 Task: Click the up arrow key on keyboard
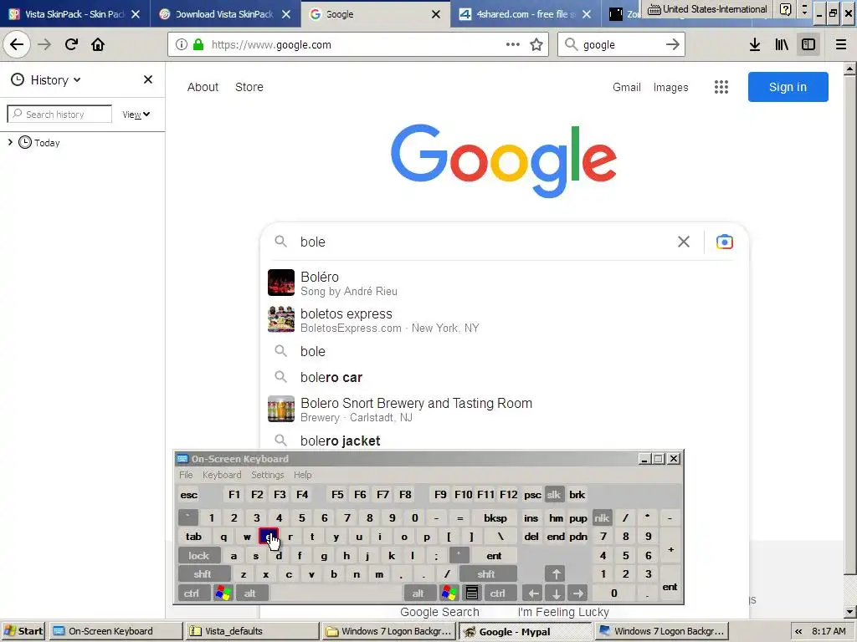pyautogui.click(x=556, y=574)
